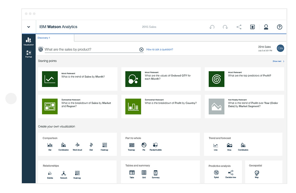
Task: Create a Spiral predictive visualization
Action: click(x=216, y=174)
